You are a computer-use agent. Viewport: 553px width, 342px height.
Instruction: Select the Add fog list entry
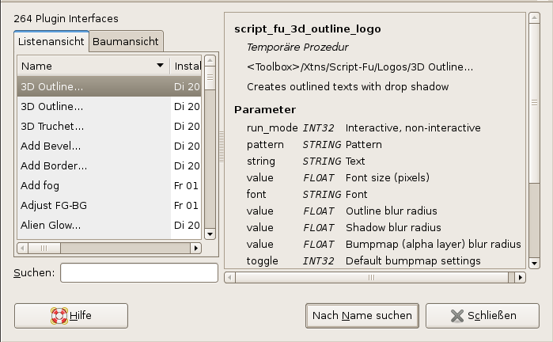pyautogui.click(x=109, y=185)
